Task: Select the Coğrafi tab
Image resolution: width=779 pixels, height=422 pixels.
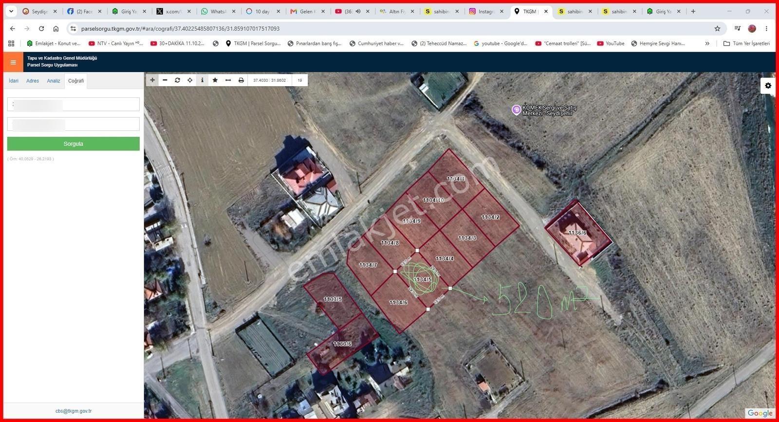Action: 76,81
